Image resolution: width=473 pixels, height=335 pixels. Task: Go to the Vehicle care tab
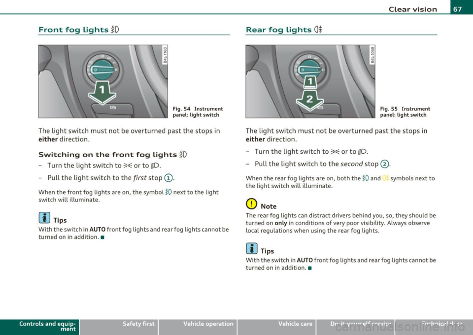[x=276, y=327]
